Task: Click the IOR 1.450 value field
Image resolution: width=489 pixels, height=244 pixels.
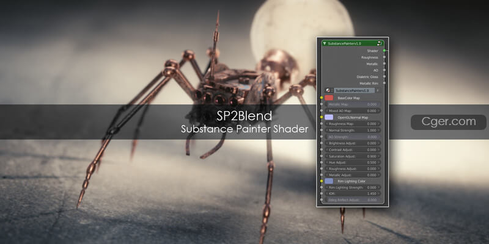Action: pos(353,193)
